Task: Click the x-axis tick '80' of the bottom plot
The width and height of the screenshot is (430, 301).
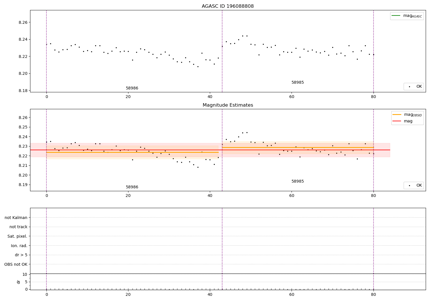Action: click(x=373, y=295)
